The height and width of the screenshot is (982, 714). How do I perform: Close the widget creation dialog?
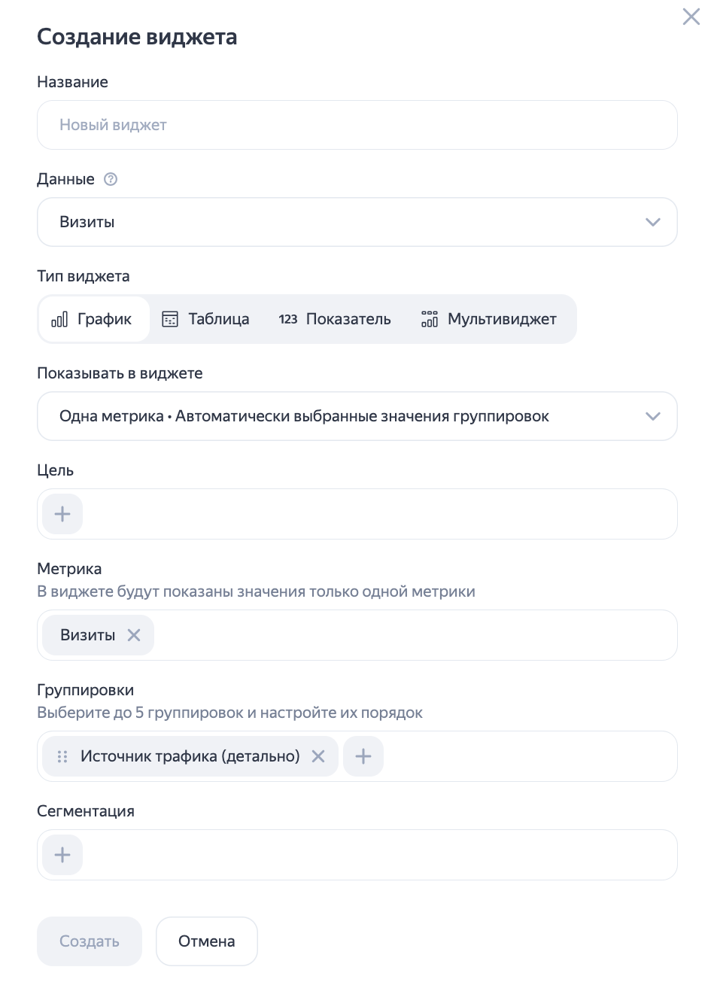coord(691,17)
